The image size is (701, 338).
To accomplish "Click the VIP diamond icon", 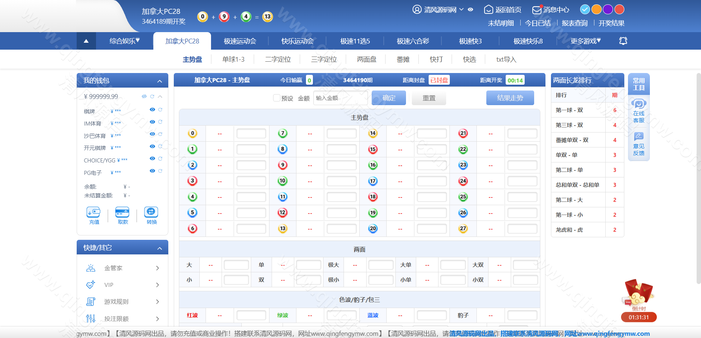I will (x=91, y=285).
